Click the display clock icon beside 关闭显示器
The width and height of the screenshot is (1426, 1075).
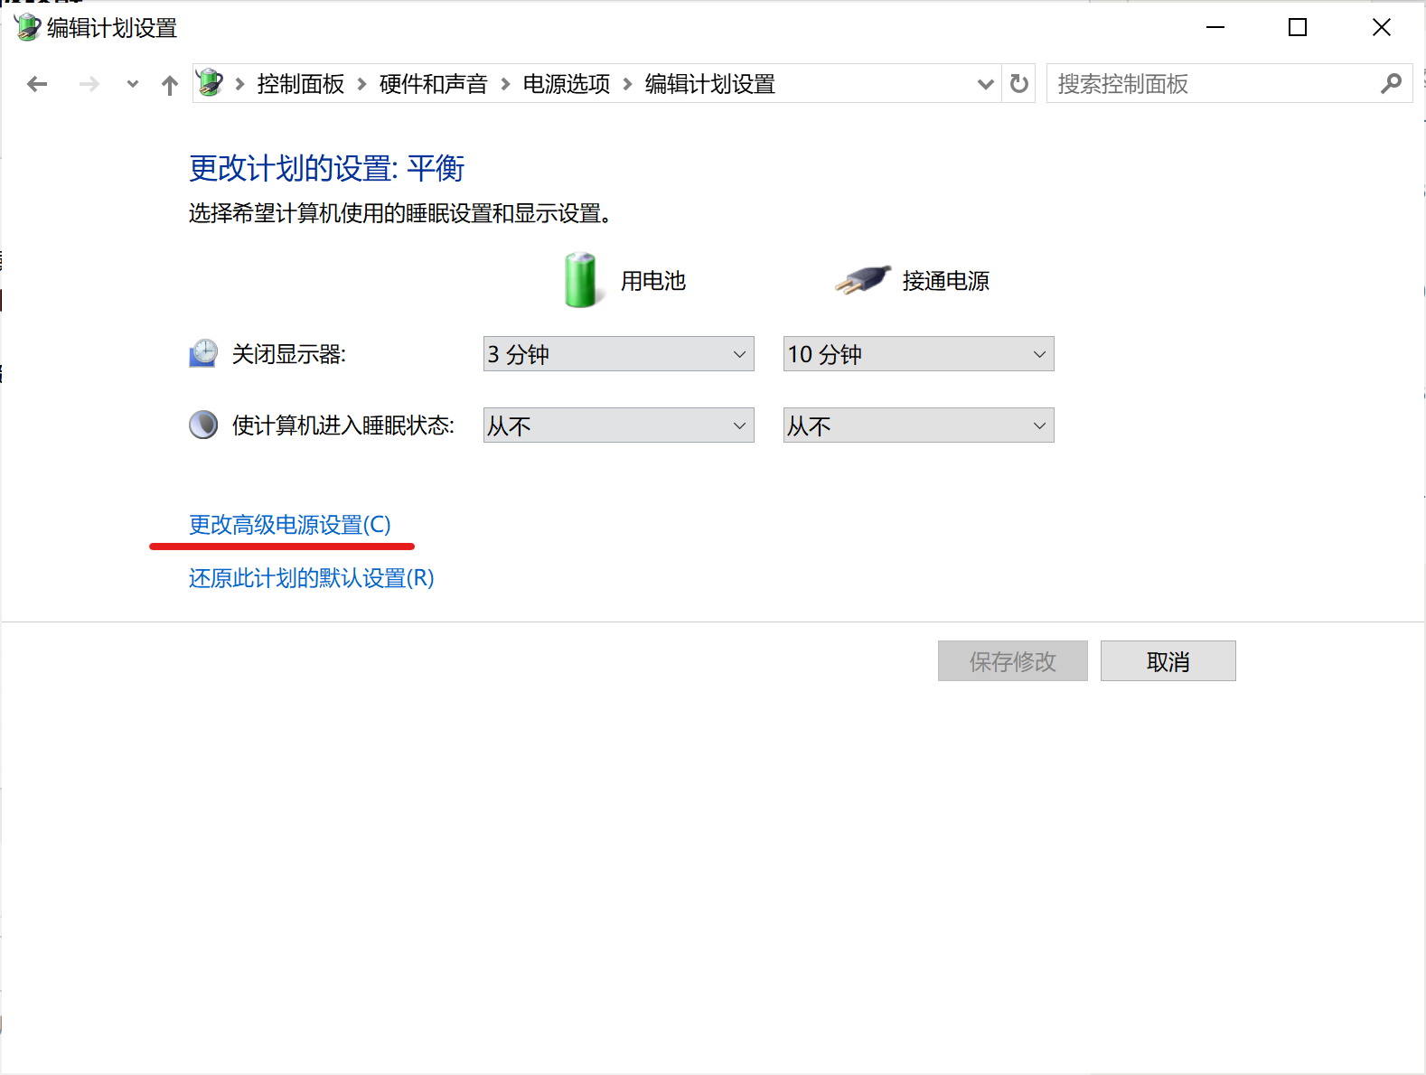tap(203, 353)
